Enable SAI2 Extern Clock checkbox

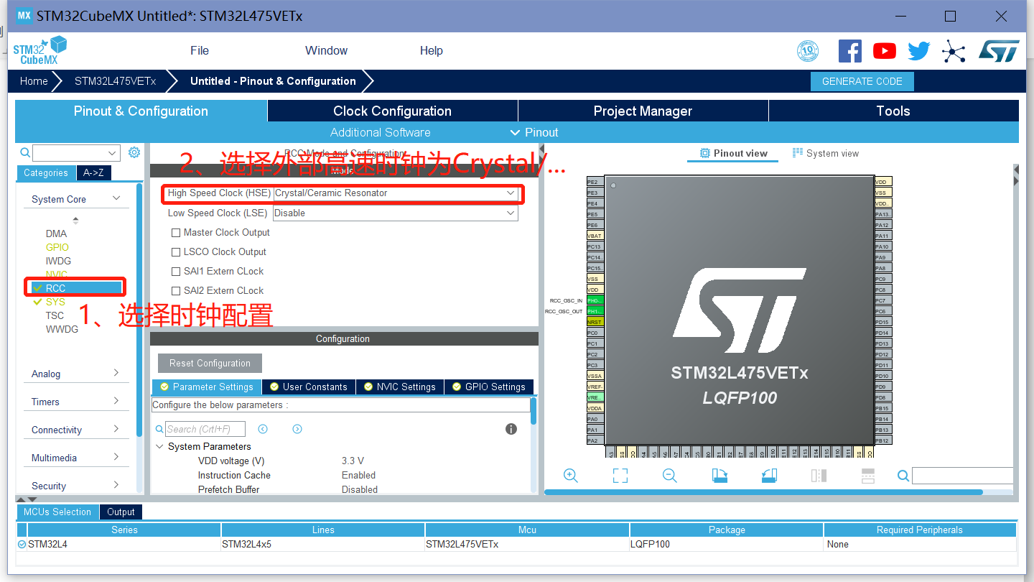176,291
